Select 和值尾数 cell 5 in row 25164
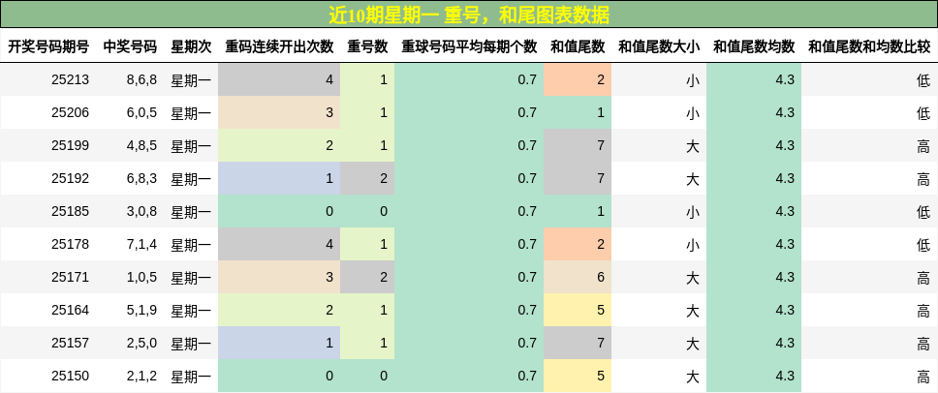The image size is (938, 393). pyautogui.click(x=578, y=310)
